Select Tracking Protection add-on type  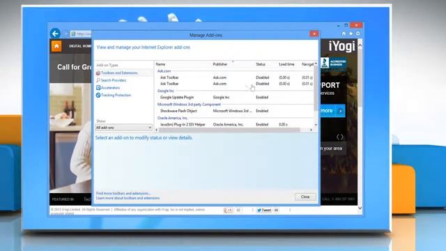(x=116, y=95)
